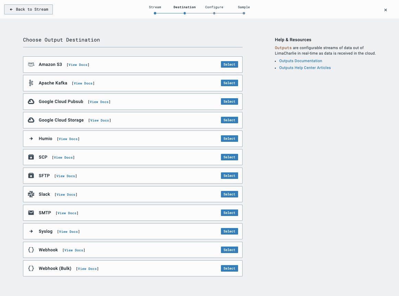This screenshot has height=296, width=399.
Task: Jump to the Configure wizard step
Action: tap(214, 7)
